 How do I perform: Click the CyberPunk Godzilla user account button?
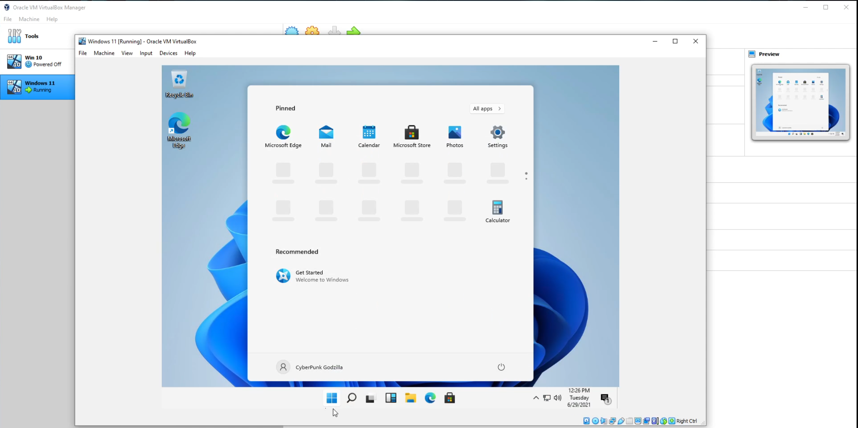coord(310,367)
